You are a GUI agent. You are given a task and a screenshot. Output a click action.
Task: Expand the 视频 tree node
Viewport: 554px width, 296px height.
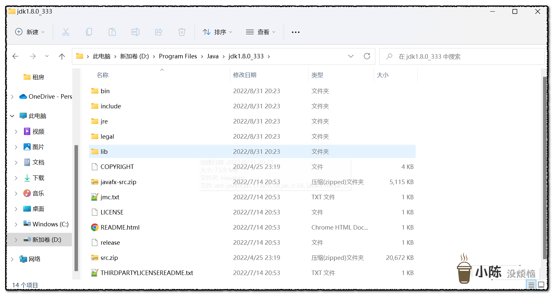(16, 132)
